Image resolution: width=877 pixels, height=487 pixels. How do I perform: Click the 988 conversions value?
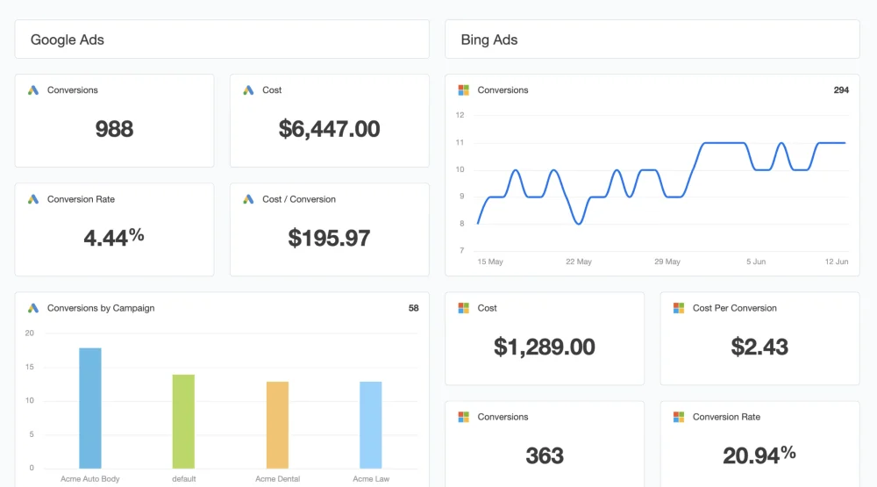[114, 129]
